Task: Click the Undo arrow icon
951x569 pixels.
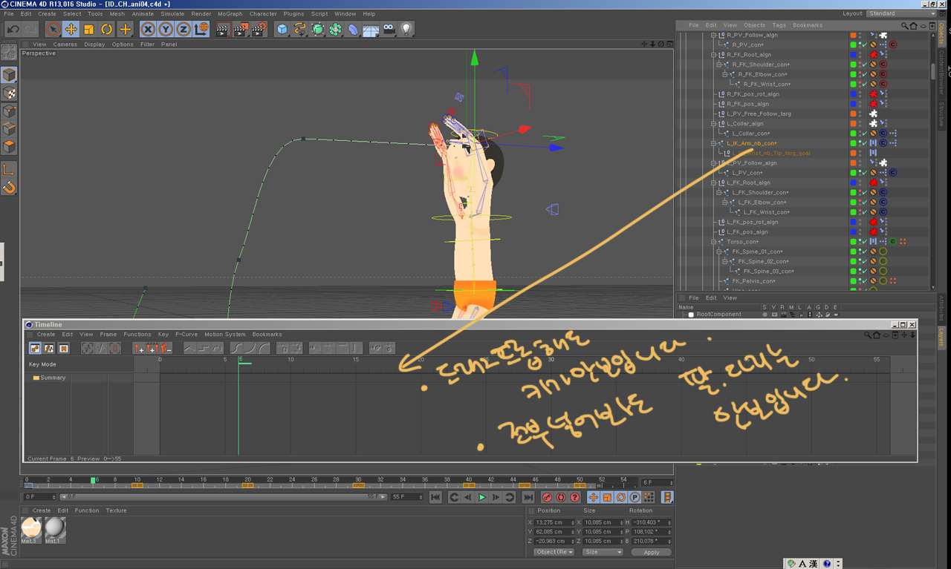Action: coord(13,30)
